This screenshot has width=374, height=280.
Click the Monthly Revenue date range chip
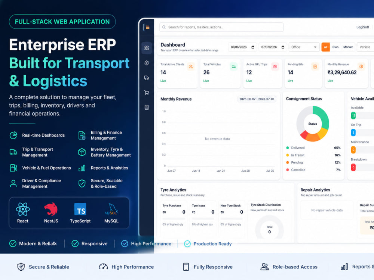(x=257, y=99)
